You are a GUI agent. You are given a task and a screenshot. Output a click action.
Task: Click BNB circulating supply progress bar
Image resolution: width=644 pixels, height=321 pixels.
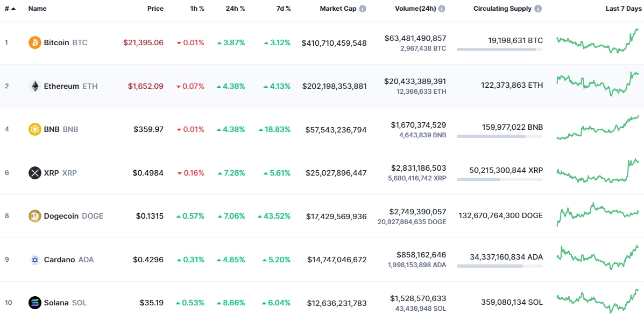pyautogui.click(x=499, y=136)
